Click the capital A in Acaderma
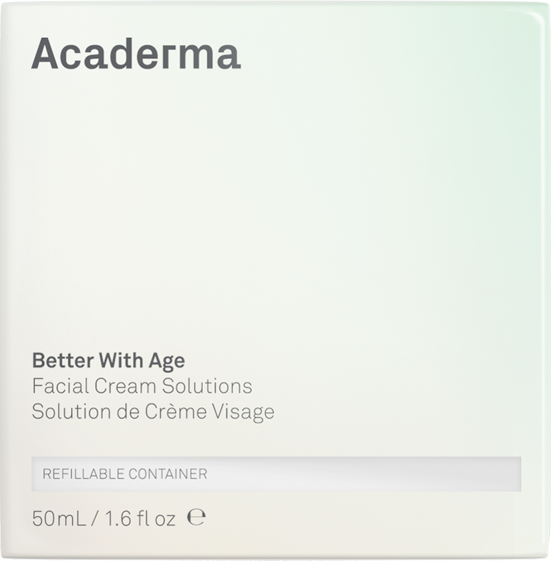 [44, 54]
